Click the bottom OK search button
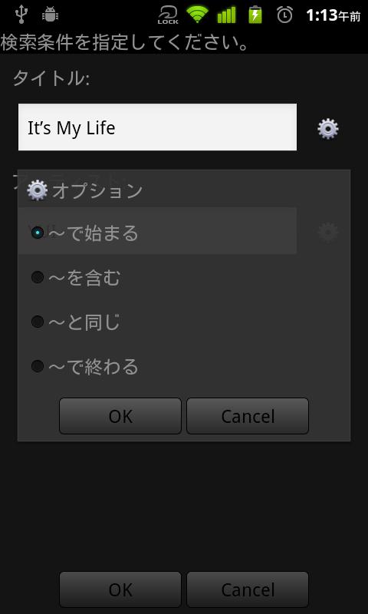Screen dimensions: 368x614 point(120,589)
